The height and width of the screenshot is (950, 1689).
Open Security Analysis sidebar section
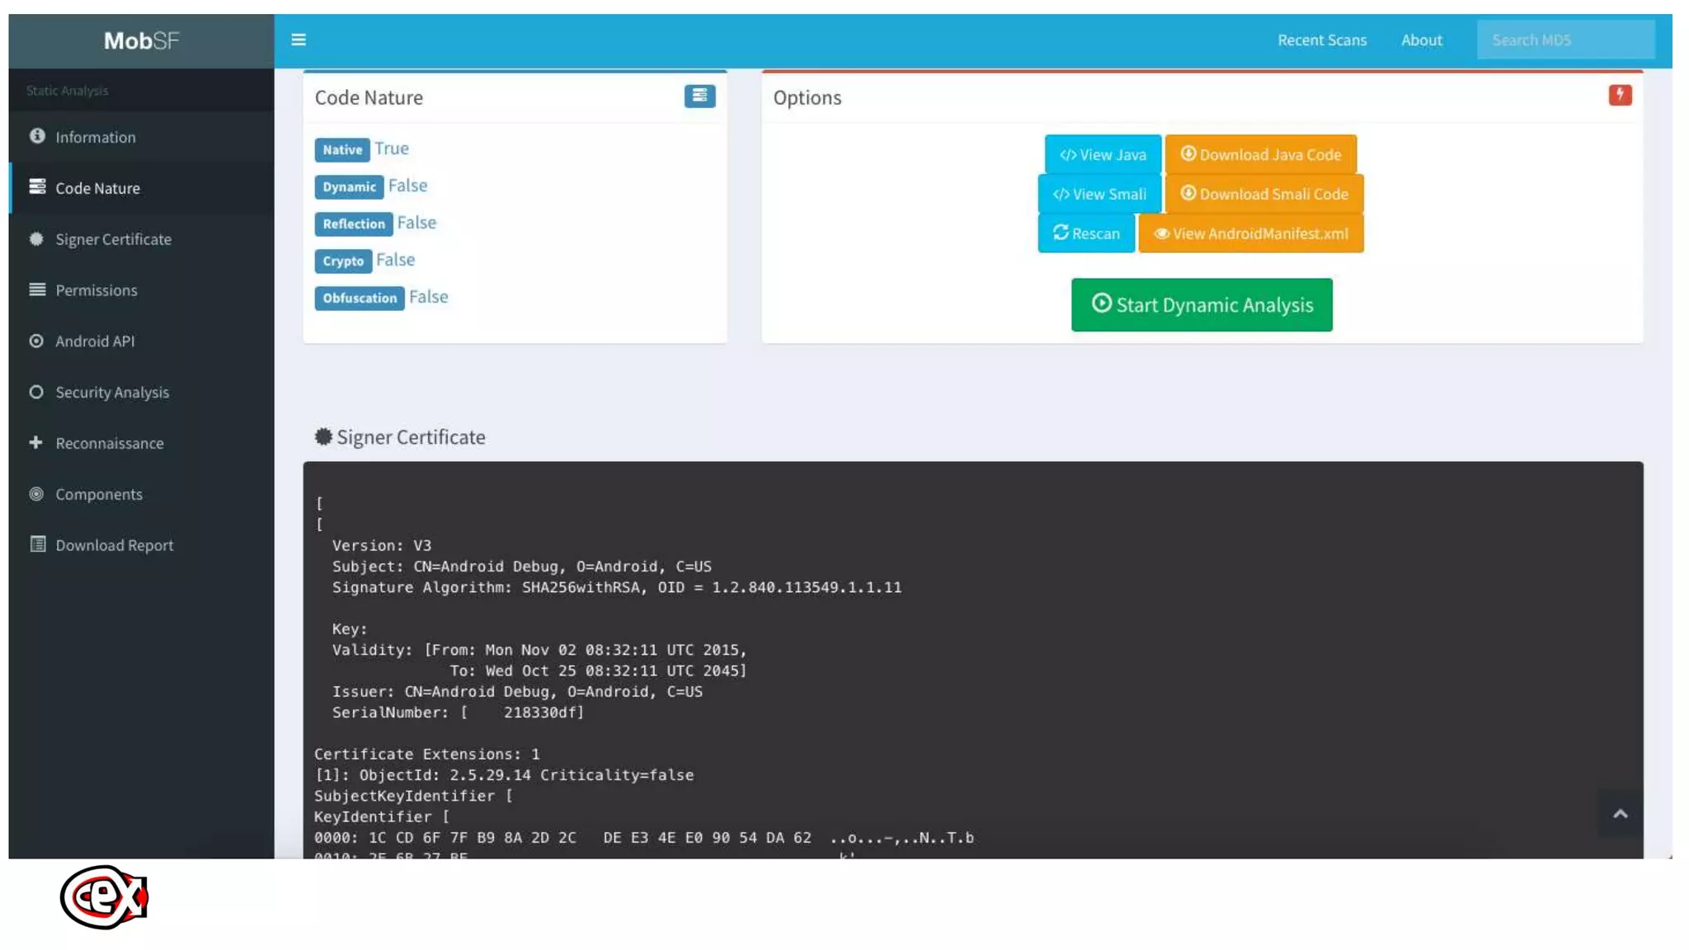(141, 393)
